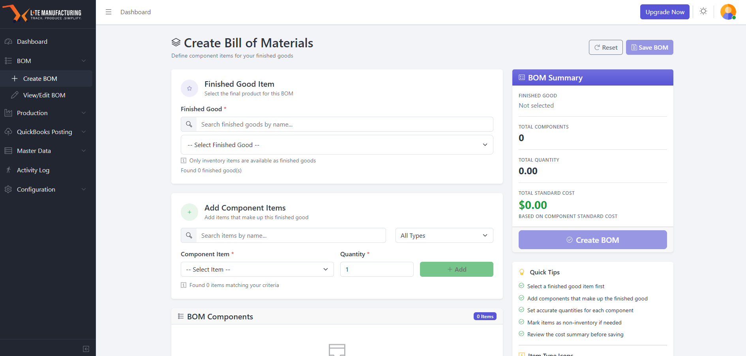746x356 pixels.
Task: Select Create BOM in sidebar
Action: (x=46, y=78)
